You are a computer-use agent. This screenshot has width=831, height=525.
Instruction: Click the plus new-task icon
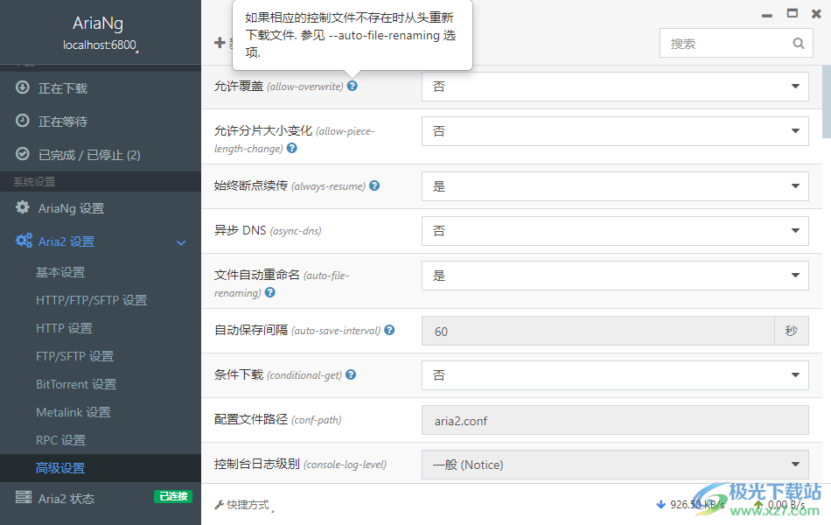tap(220, 42)
